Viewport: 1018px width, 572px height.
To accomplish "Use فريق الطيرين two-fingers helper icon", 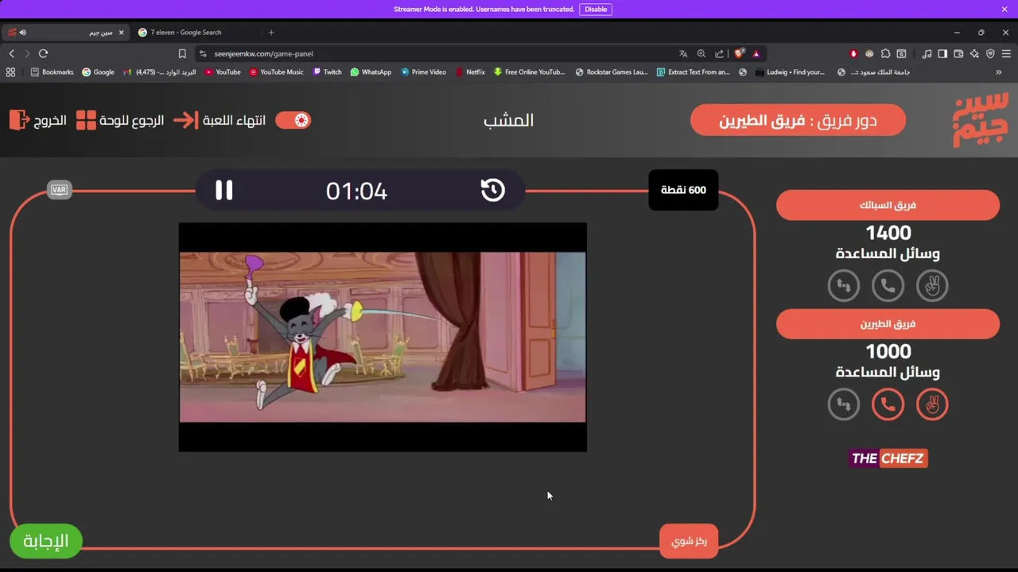I will point(932,404).
